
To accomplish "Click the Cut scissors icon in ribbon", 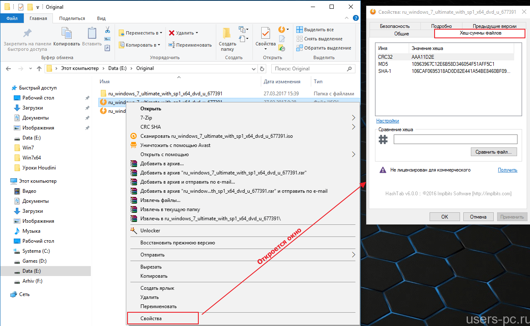I will click(x=107, y=30).
